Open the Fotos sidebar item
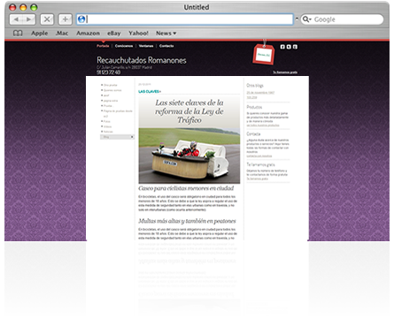394x327 pixels. (x=107, y=121)
